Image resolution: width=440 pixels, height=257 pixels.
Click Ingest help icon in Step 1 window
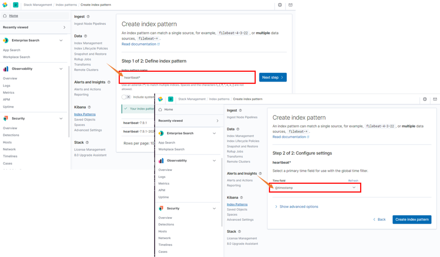click(88, 16)
